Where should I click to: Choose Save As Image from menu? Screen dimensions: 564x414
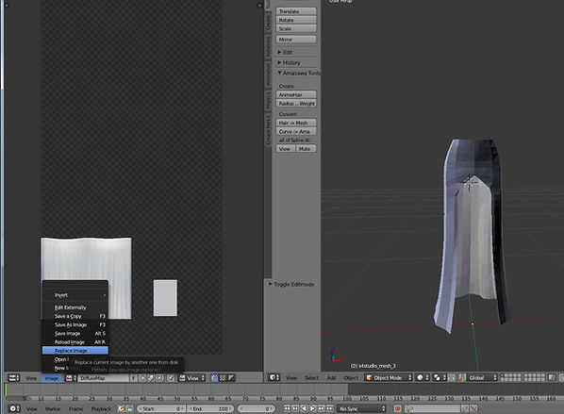pos(75,324)
